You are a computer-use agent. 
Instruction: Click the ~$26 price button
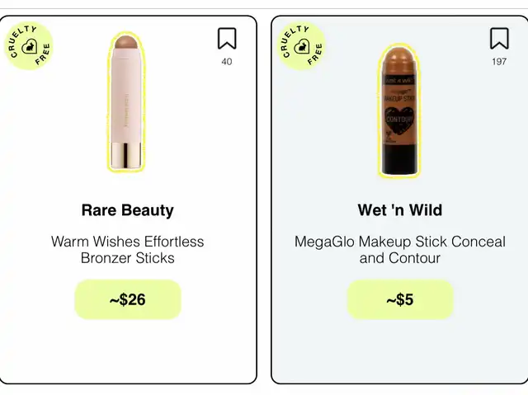point(128,299)
